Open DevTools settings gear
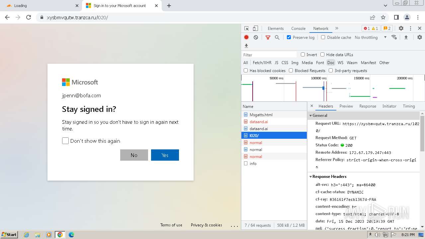This screenshot has width=425, height=239. pos(401,29)
